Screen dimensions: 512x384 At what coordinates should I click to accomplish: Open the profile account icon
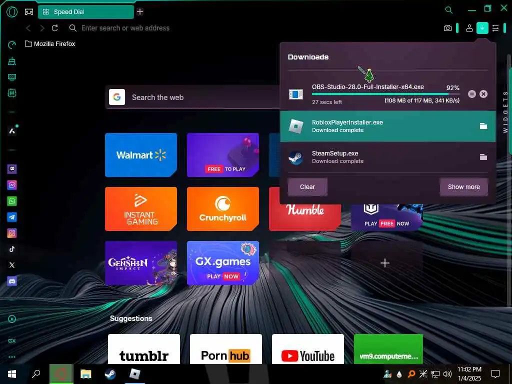(x=469, y=28)
